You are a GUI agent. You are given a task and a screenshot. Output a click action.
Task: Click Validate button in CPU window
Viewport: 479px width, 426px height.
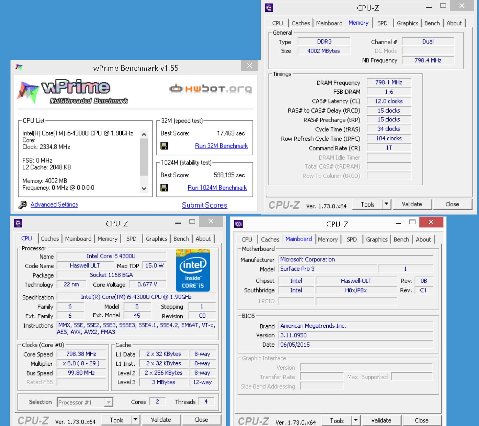coord(161,420)
